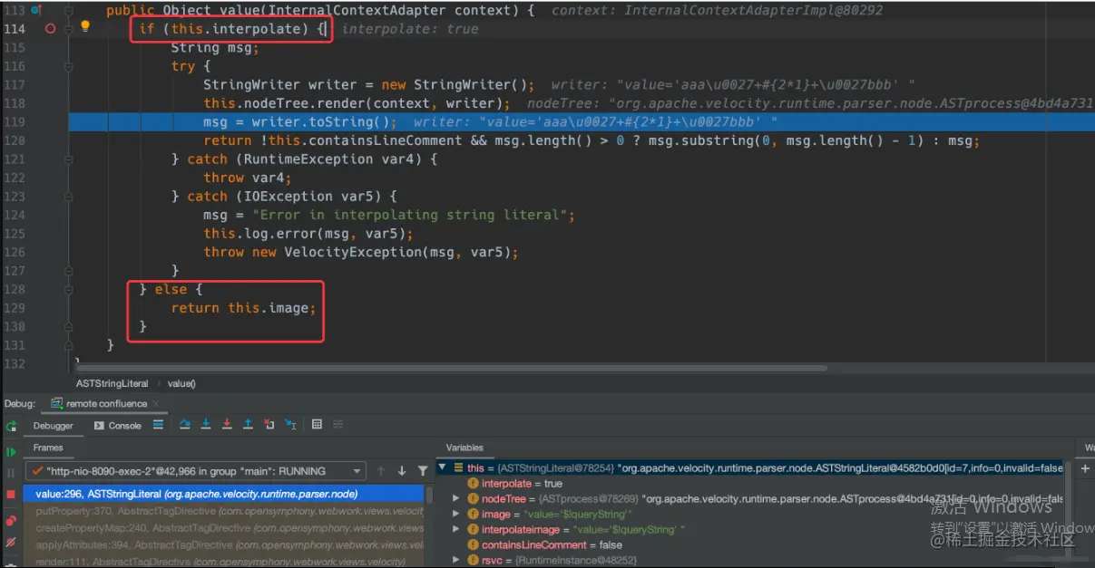Click 'throw var4;' on line 122

(x=248, y=178)
